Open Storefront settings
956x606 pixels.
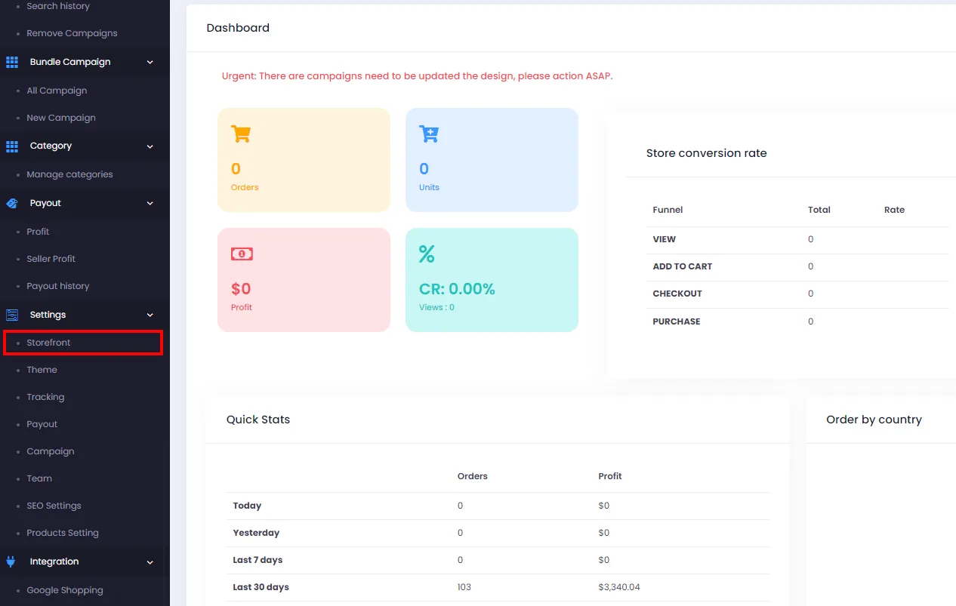[x=48, y=343]
